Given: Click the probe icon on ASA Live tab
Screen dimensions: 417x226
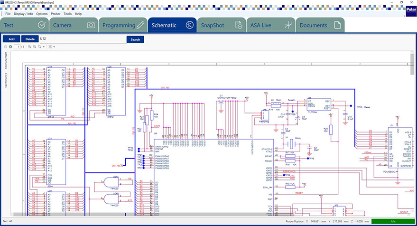Looking at the screenshot, I should pyautogui.click(x=287, y=25).
